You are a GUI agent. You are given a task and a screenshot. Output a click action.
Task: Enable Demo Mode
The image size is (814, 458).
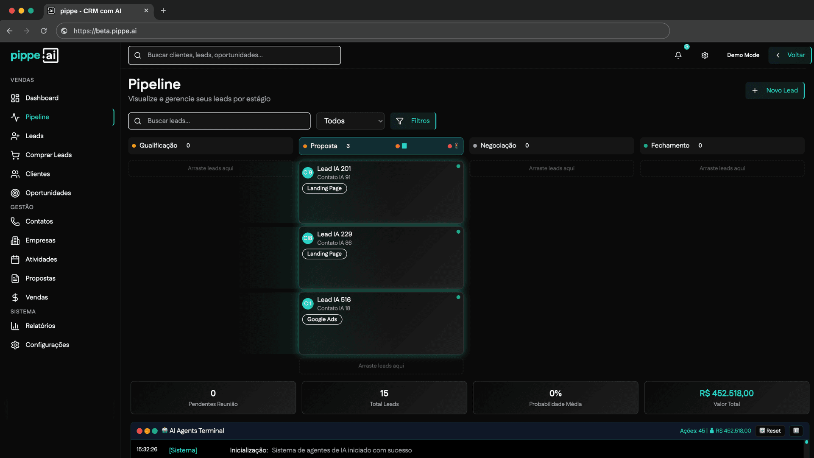point(743,55)
